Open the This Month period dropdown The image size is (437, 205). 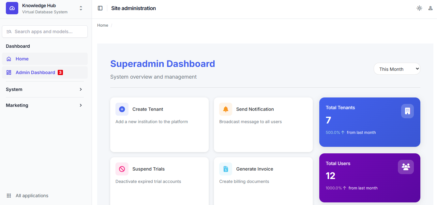397,69
